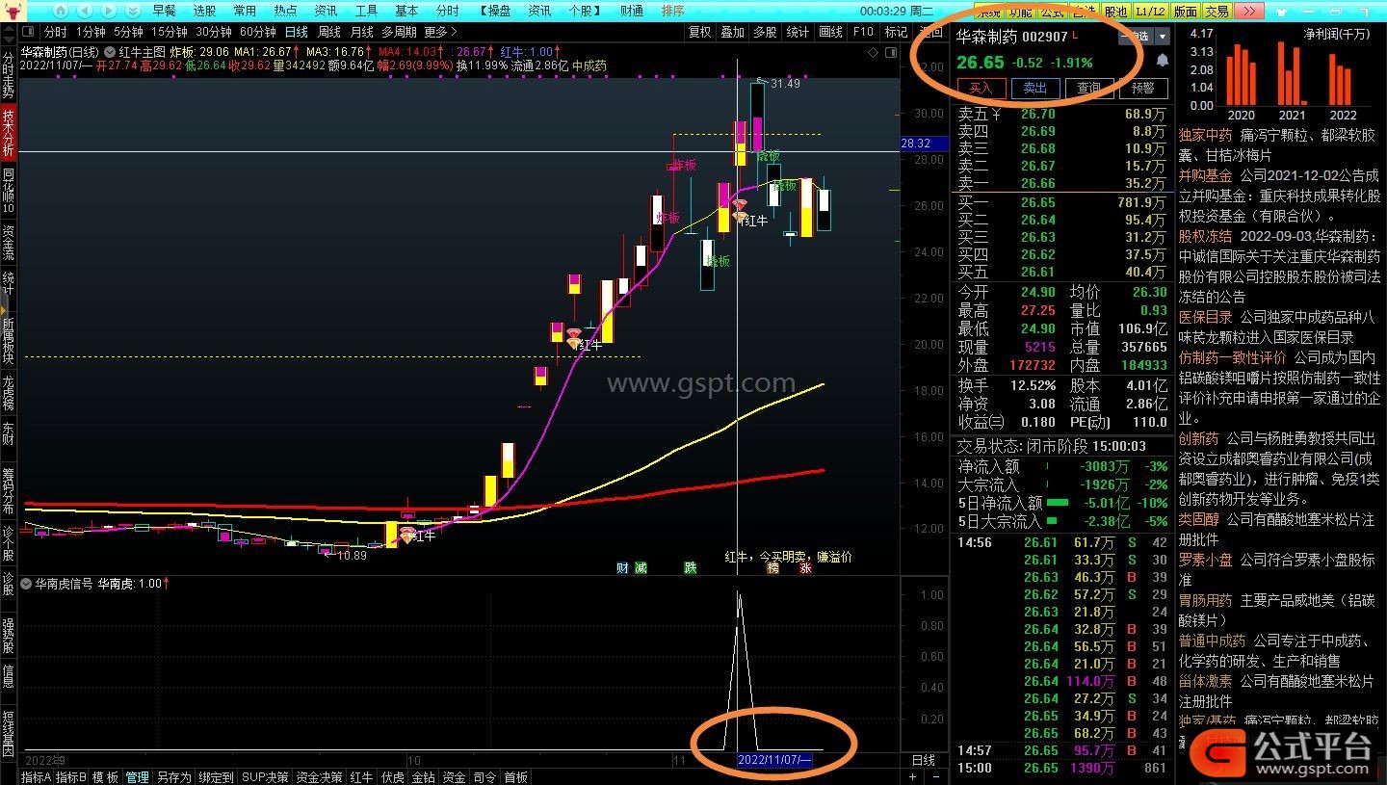Click the 画线 drawing tool button
1387x785 pixels.
pyautogui.click(x=830, y=32)
